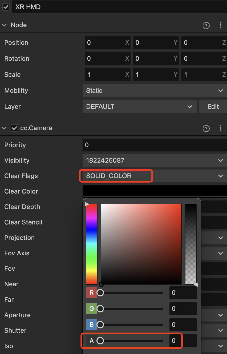Open the Node help documentation icon
This screenshot has height=354, width=227.
coord(206,25)
